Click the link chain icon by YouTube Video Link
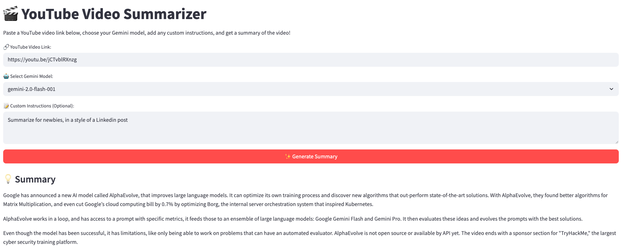Screen dimensions: 621x248 pyautogui.click(x=6, y=47)
